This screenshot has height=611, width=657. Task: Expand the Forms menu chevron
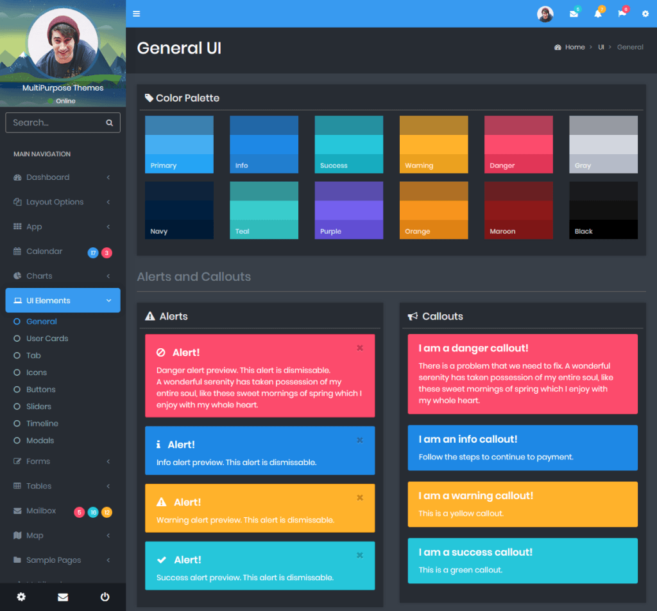coord(108,461)
